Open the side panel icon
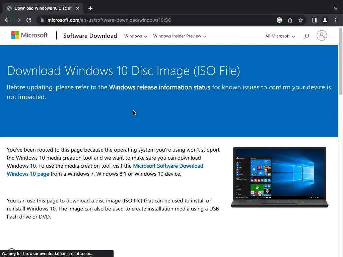The height and width of the screenshot is (257, 343). coord(314,20)
